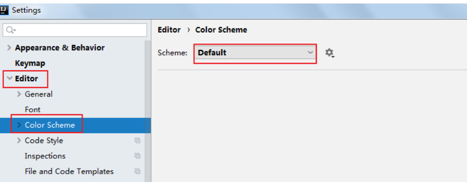The width and height of the screenshot is (467, 186).
Task: Click into the settings search field
Action: pos(75,30)
